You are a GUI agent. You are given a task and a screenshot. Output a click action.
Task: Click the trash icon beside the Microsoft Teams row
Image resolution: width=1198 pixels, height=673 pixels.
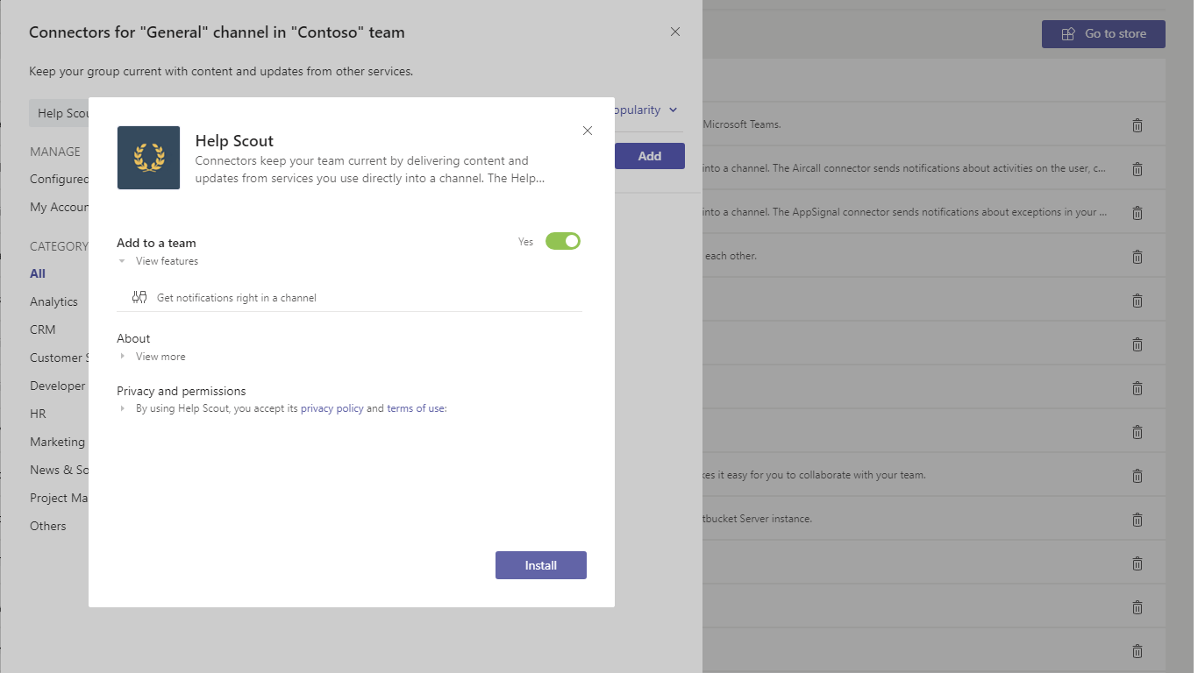click(1137, 125)
